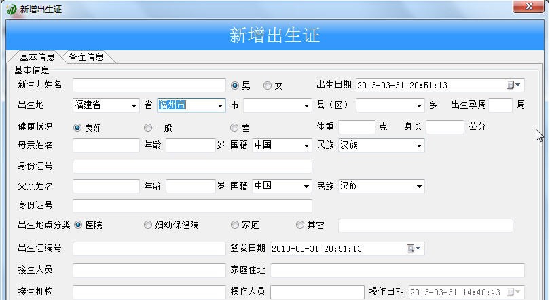Select the 女 gender radio button

tap(268, 85)
